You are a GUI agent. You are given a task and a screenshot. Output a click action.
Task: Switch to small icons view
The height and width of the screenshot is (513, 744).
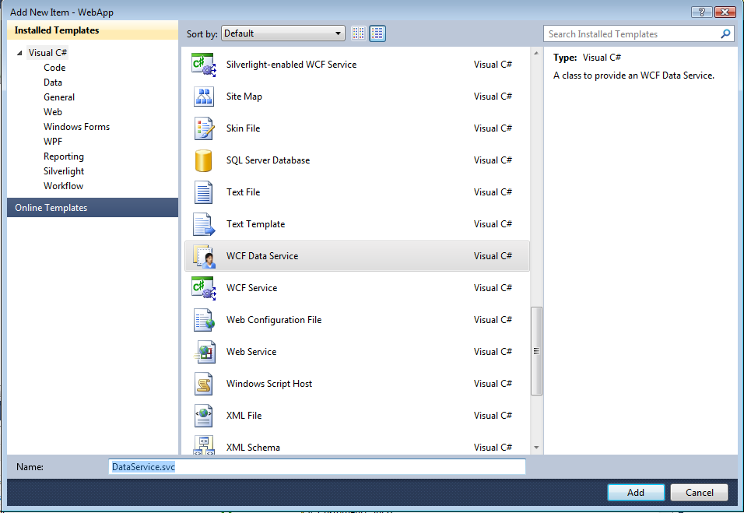(359, 33)
